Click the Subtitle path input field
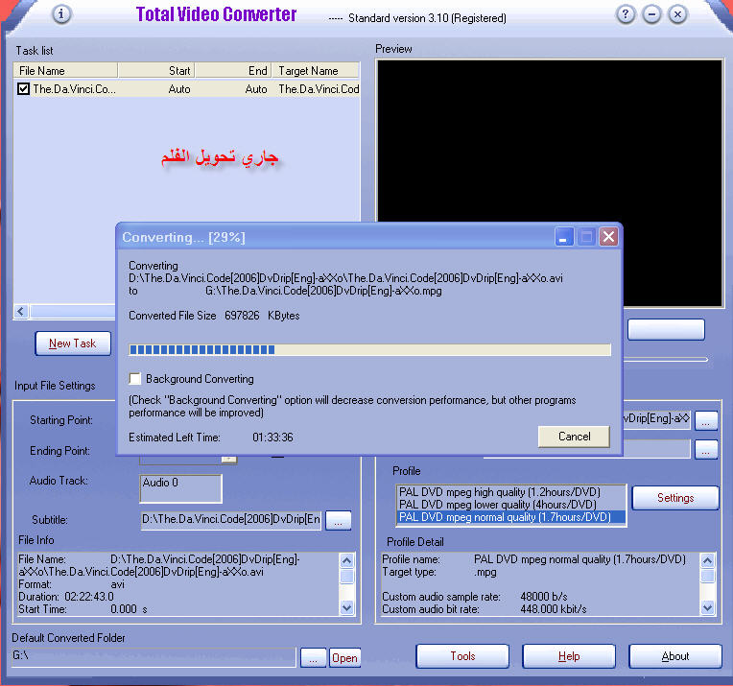This screenshot has height=686, width=733. (231, 519)
